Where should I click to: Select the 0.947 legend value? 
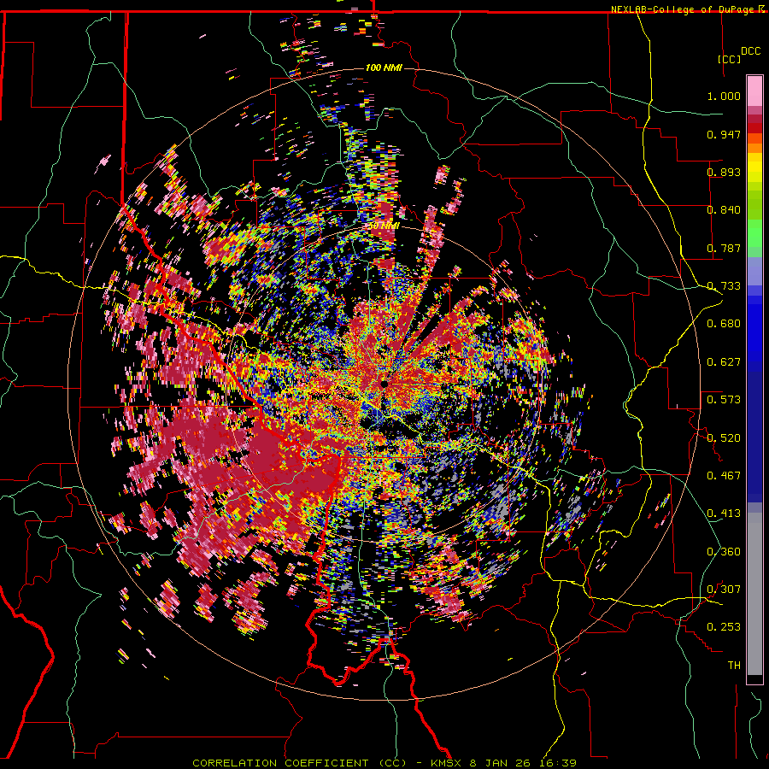[x=724, y=134]
